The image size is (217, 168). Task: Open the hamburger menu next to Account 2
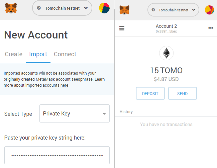(122, 28)
